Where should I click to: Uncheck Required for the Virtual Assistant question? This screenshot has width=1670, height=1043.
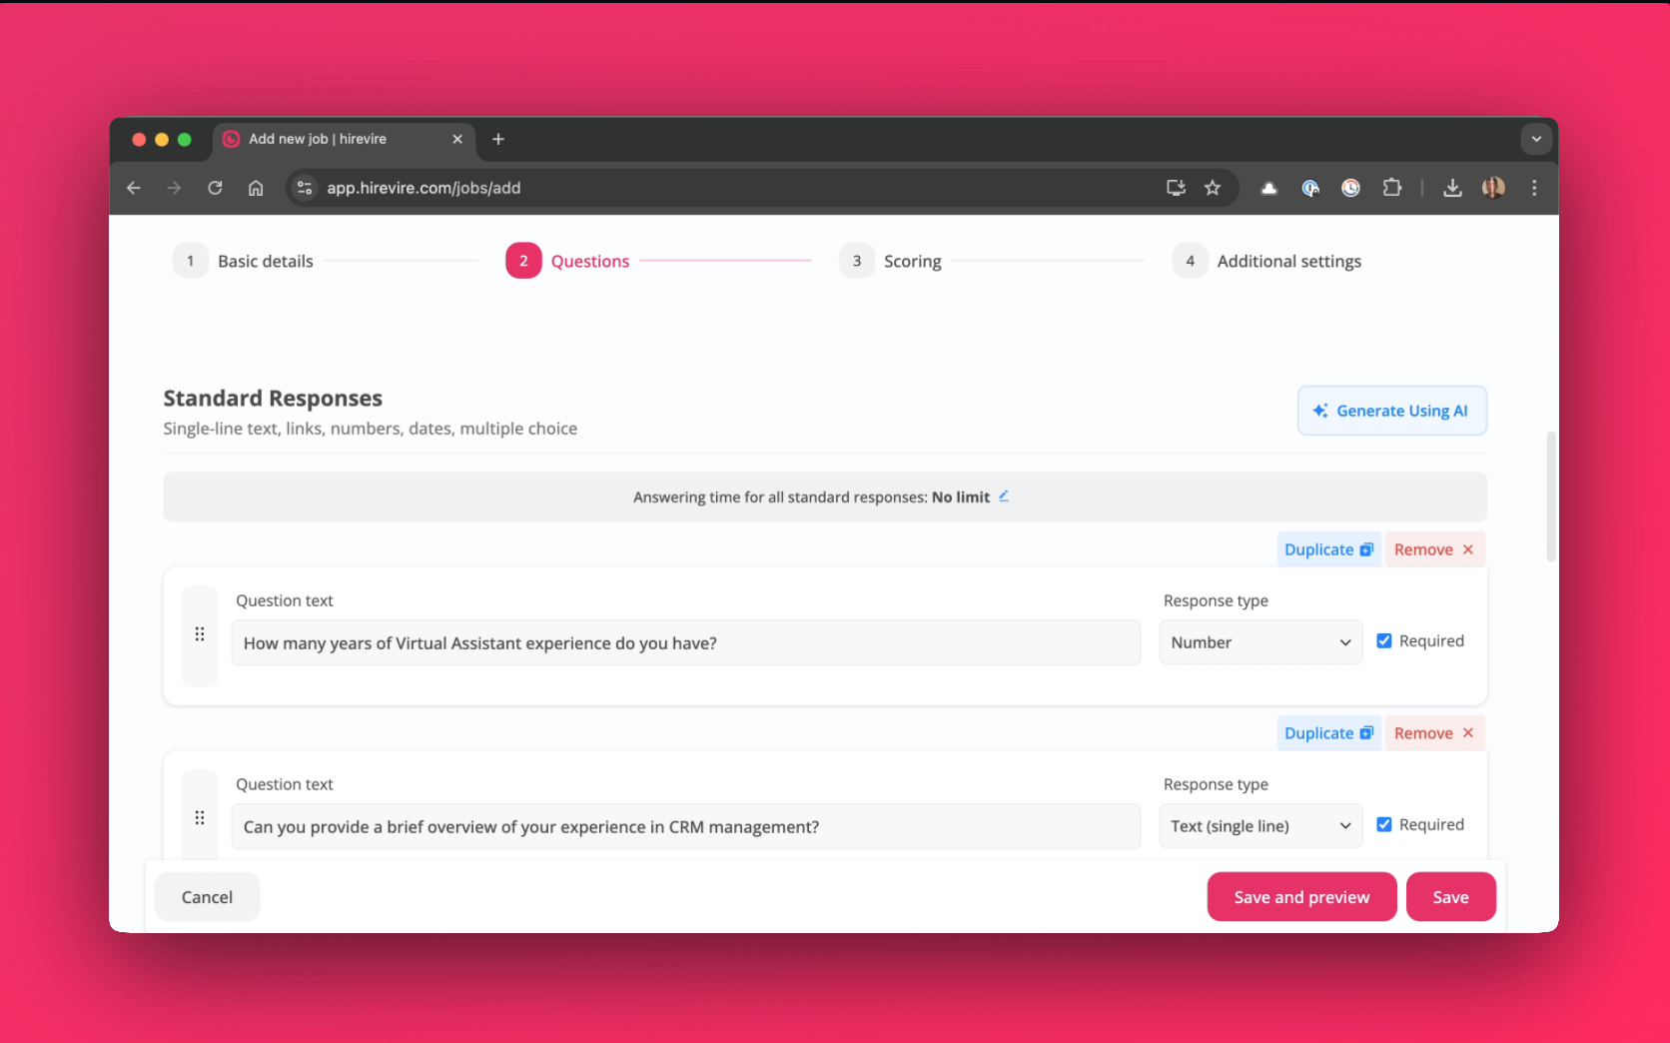click(x=1384, y=641)
